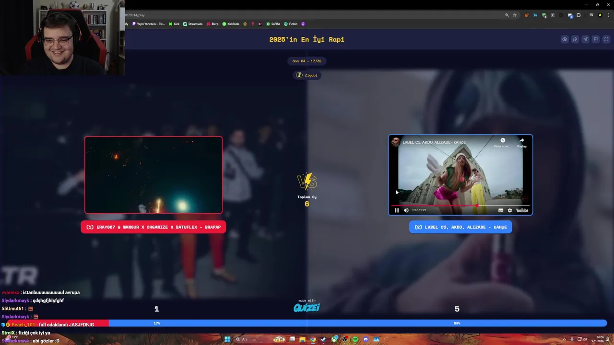Image resolution: width=614 pixels, height=345 pixels.
Task: Click the send paper-plane icon
Action: pyautogui.click(x=585, y=39)
